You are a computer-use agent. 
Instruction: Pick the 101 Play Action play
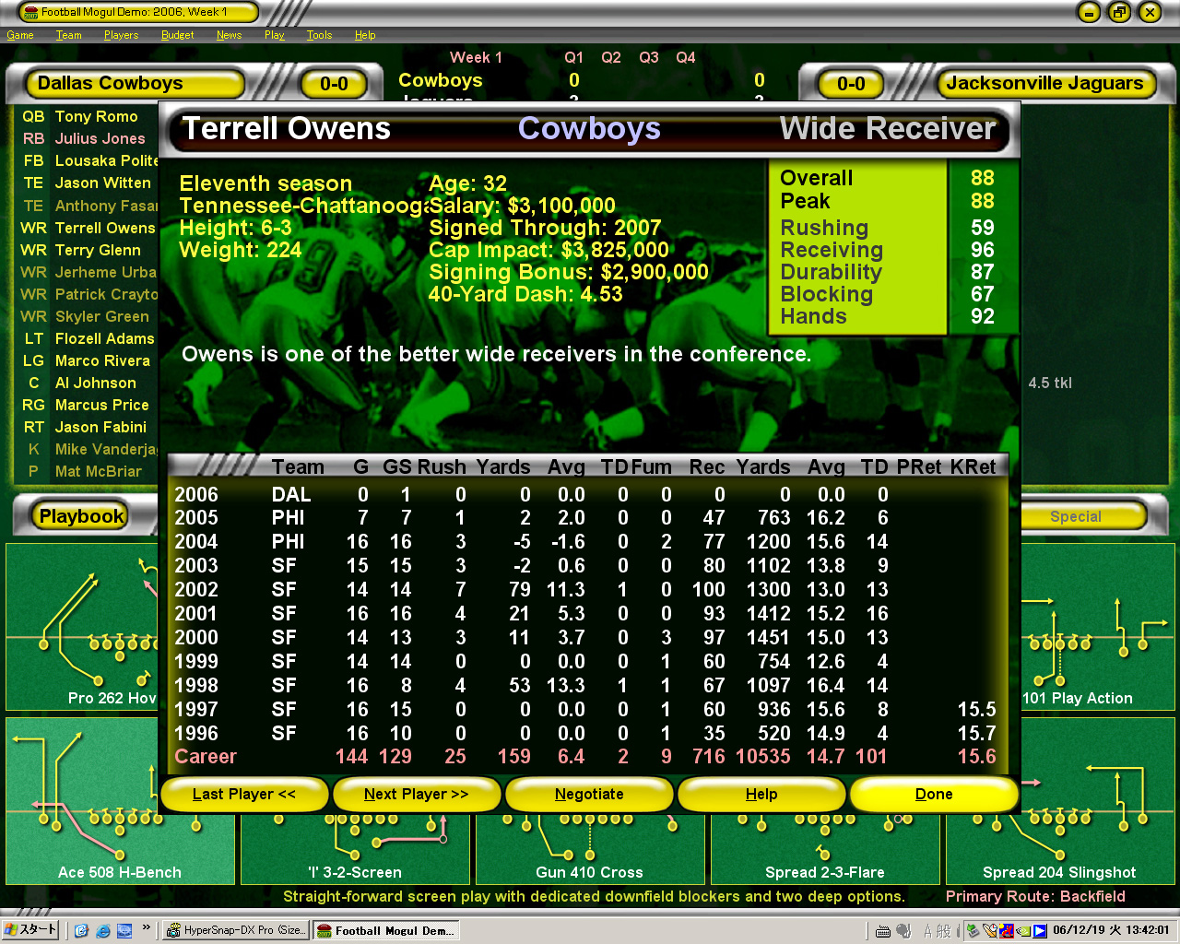pyautogui.click(x=1097, y=627)
